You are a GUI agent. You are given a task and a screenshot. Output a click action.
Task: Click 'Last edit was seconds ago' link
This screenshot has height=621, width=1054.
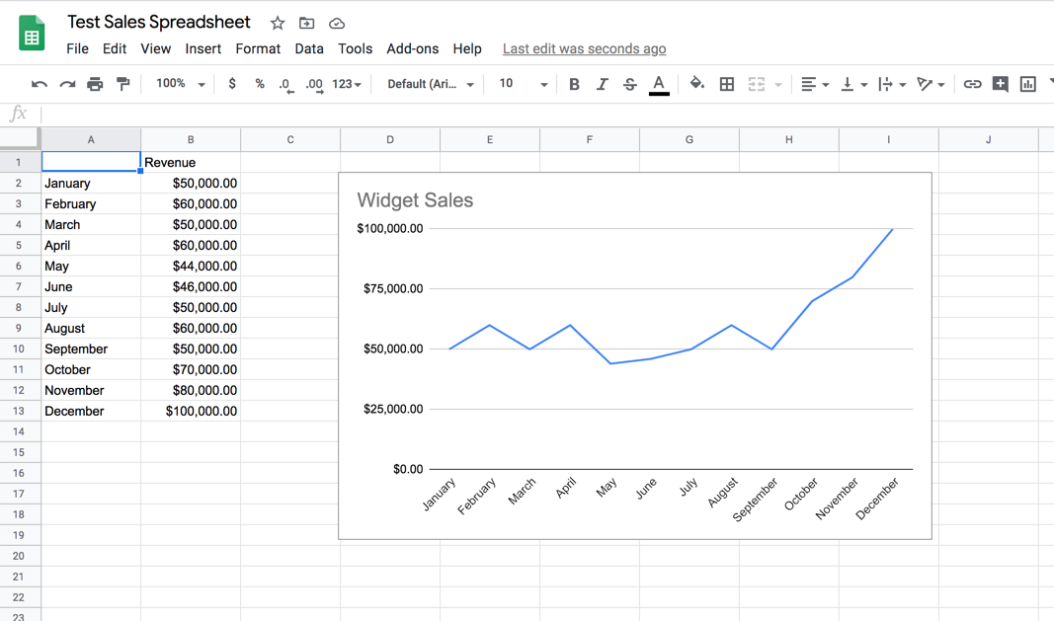[584, 48]
